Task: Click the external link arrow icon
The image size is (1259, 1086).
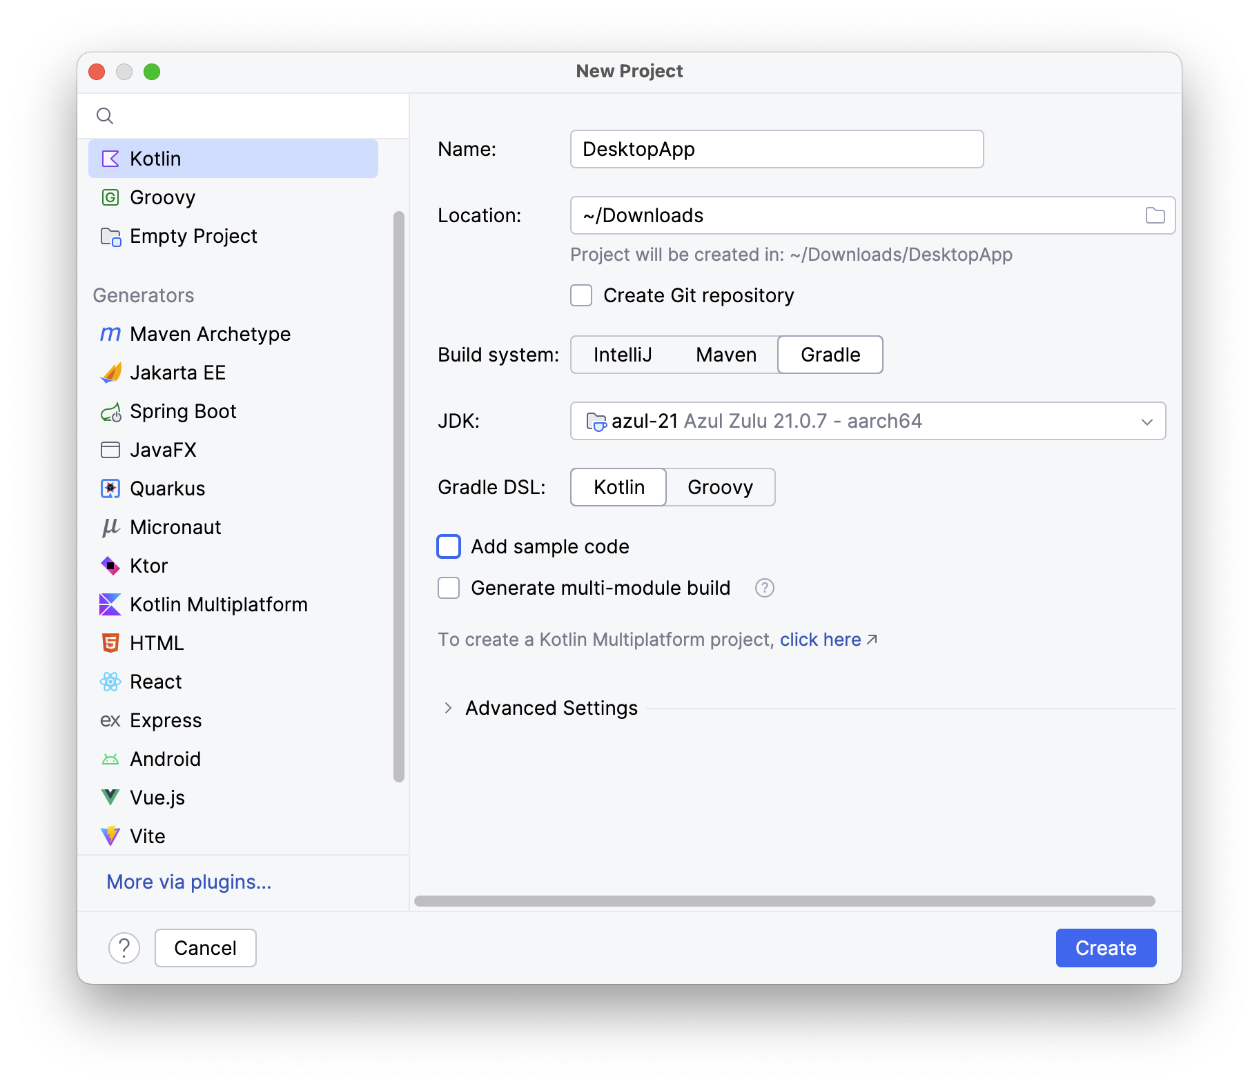Action: [872, 640]
